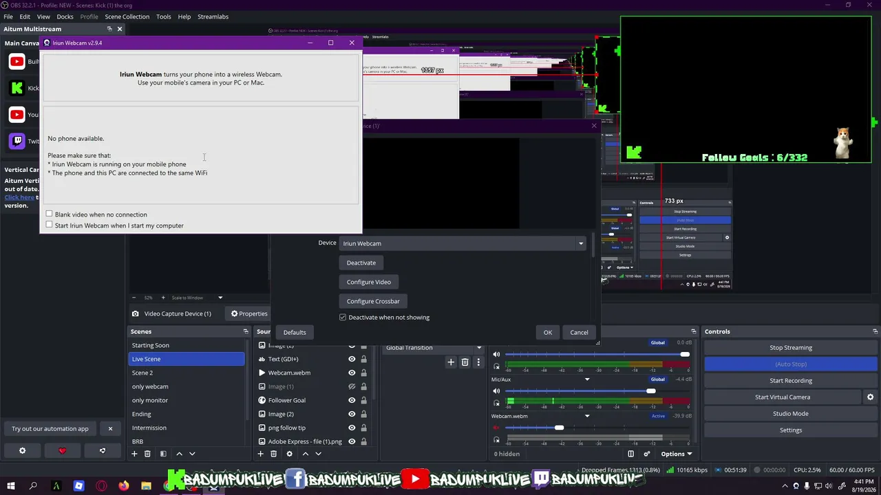This screenshot has width=881, height=495.
Task: Remove the transition with the trash icon
Action: click(465, 362)
